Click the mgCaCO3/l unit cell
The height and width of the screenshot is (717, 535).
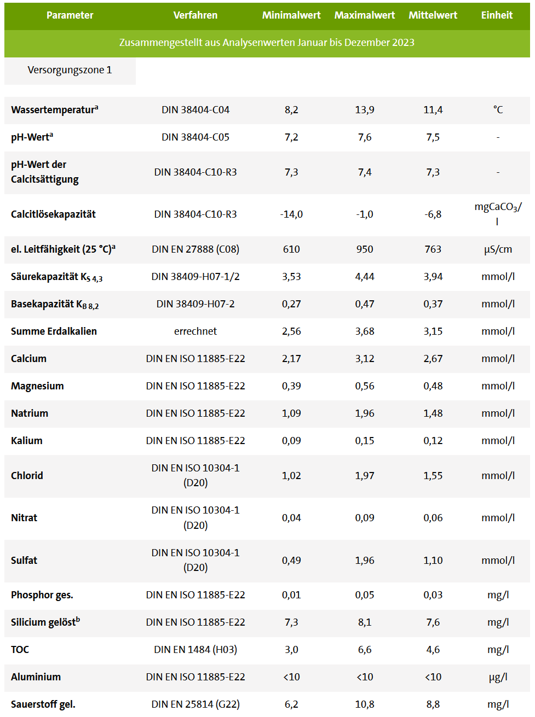click(x=498, y=214)
